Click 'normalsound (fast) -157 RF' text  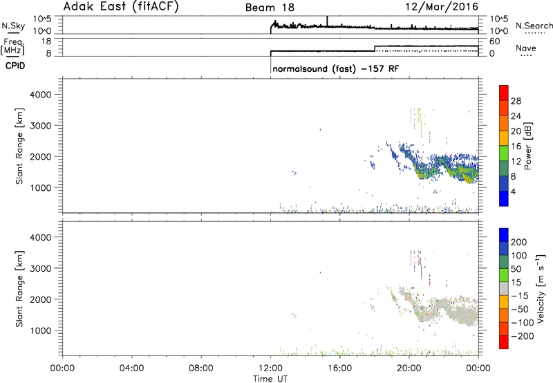tap(336, 68)
